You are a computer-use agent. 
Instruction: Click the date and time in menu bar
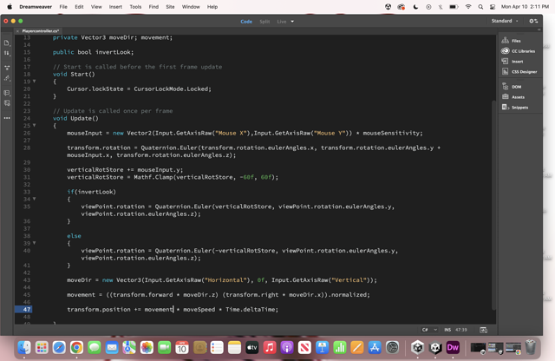[x=525, y=7]
